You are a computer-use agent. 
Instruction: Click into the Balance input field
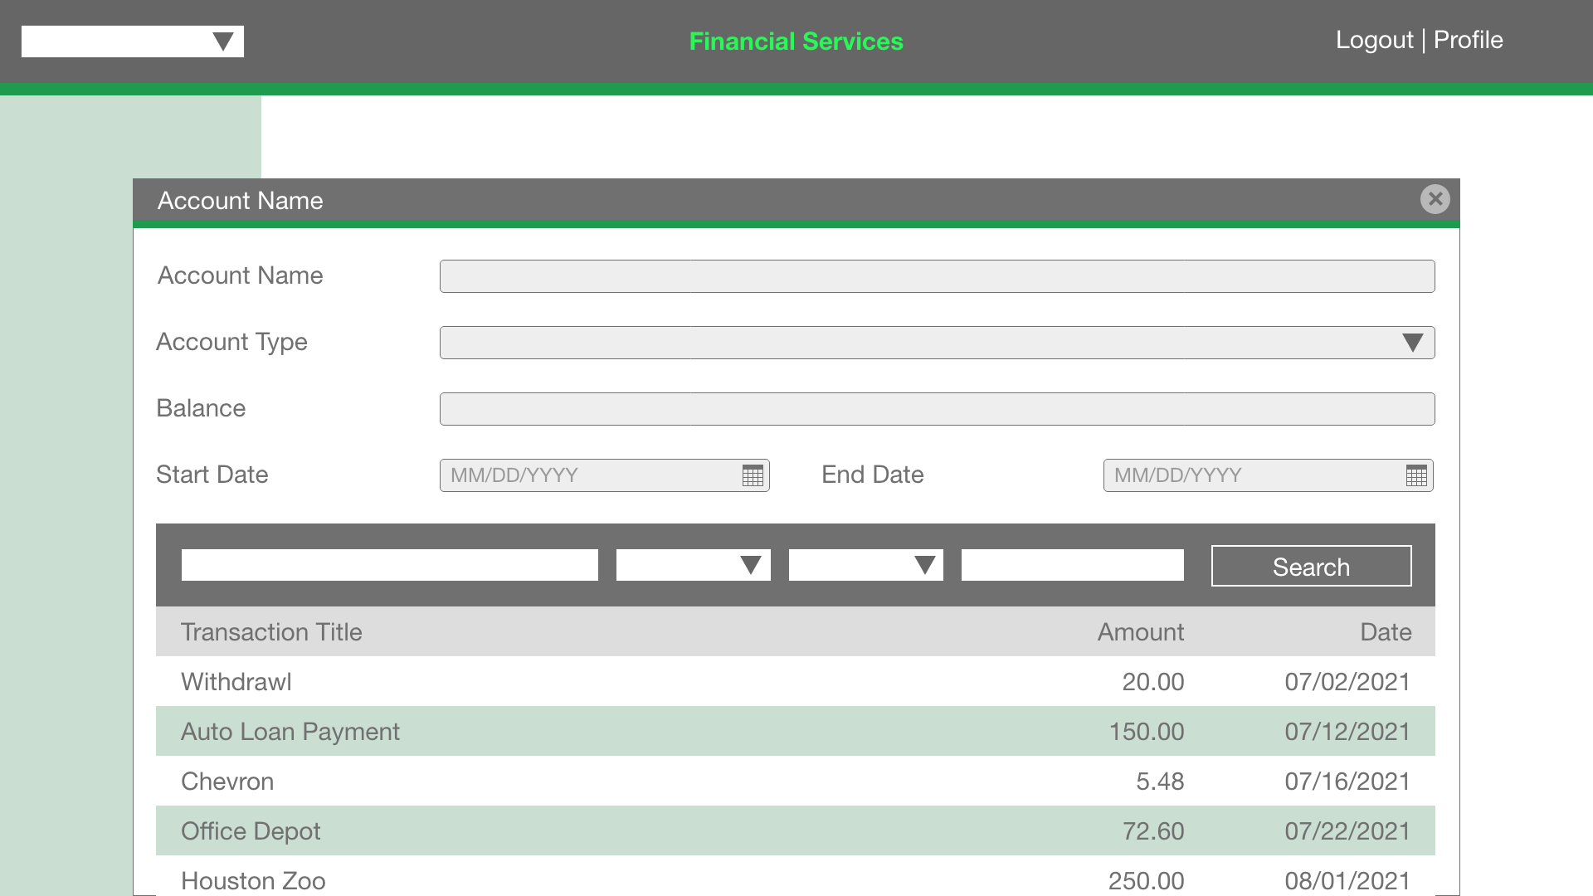(937, 408)
